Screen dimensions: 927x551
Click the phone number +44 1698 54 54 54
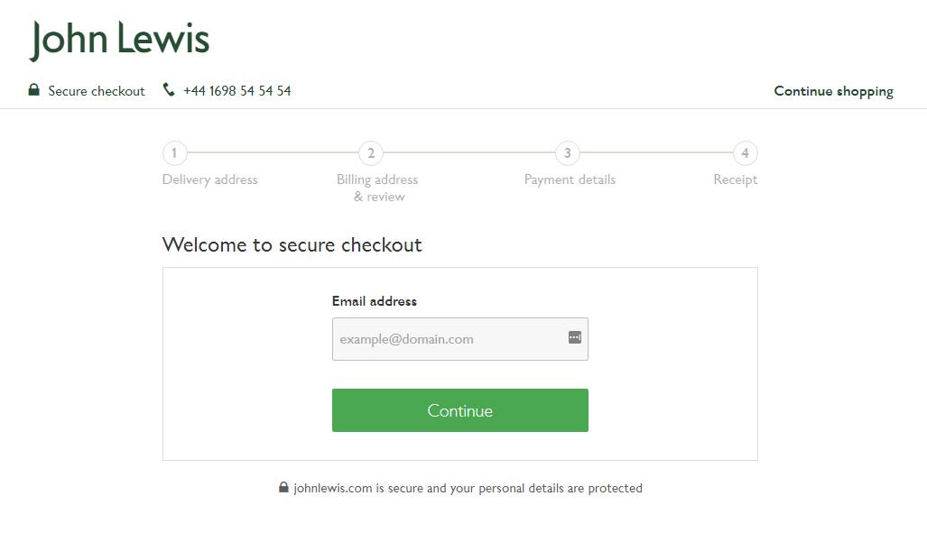[x=236, y=90]
